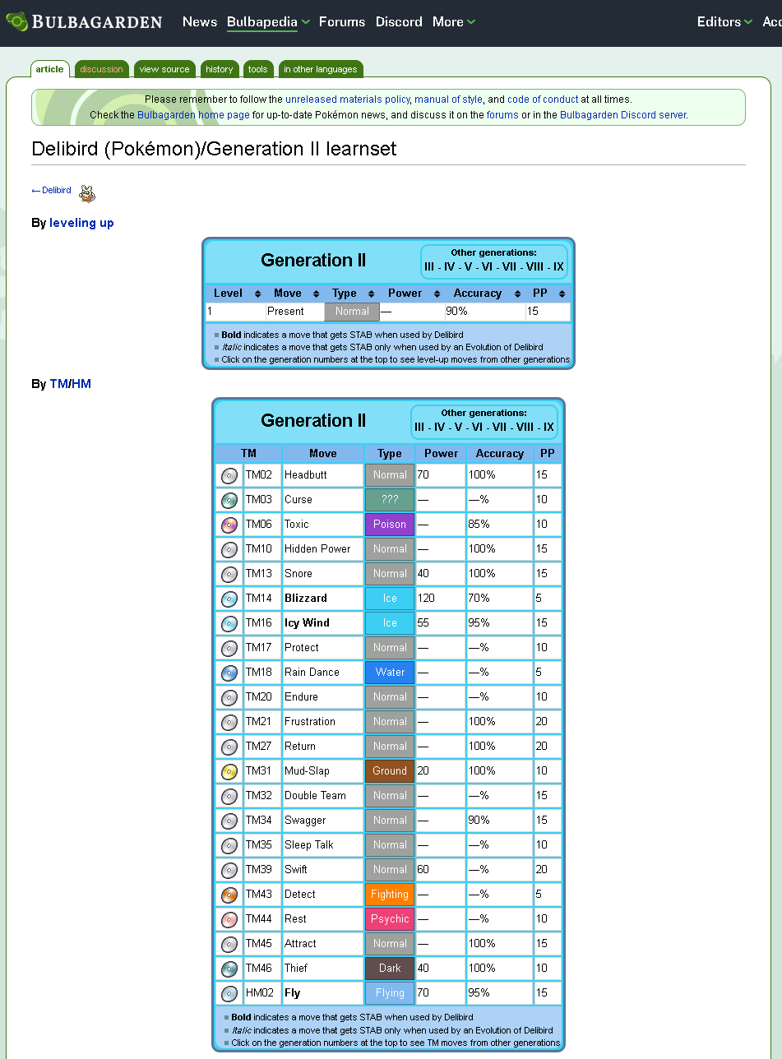Image resolution: width=782 pixels, height=1059 pixels.
Task: Click the TM43 Detect disc icon
Action: tap(229, 895)
